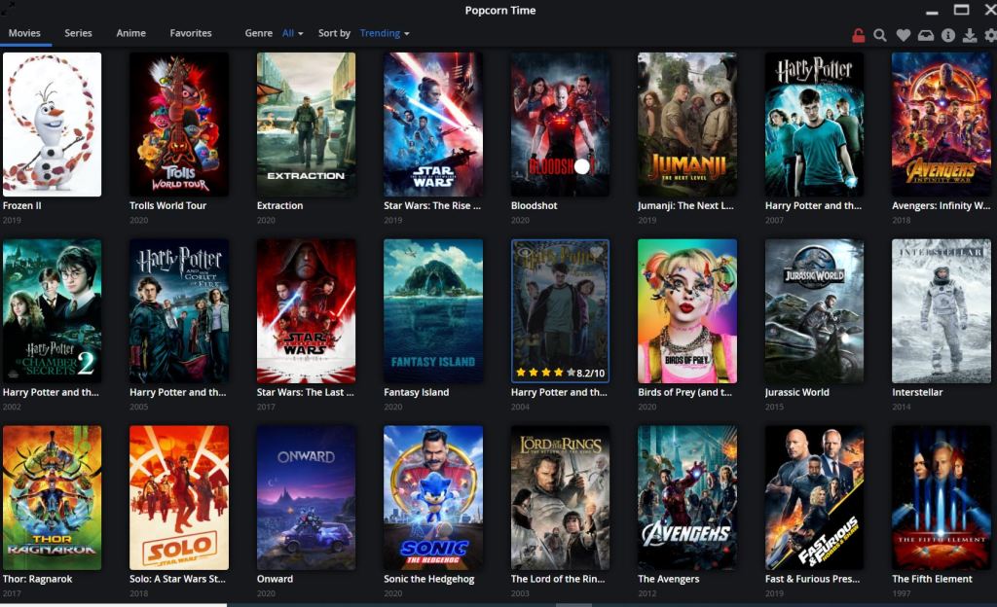Switch to the Anime tab
The width and height of the screenshot is (997, 607).
click(129, 32)
